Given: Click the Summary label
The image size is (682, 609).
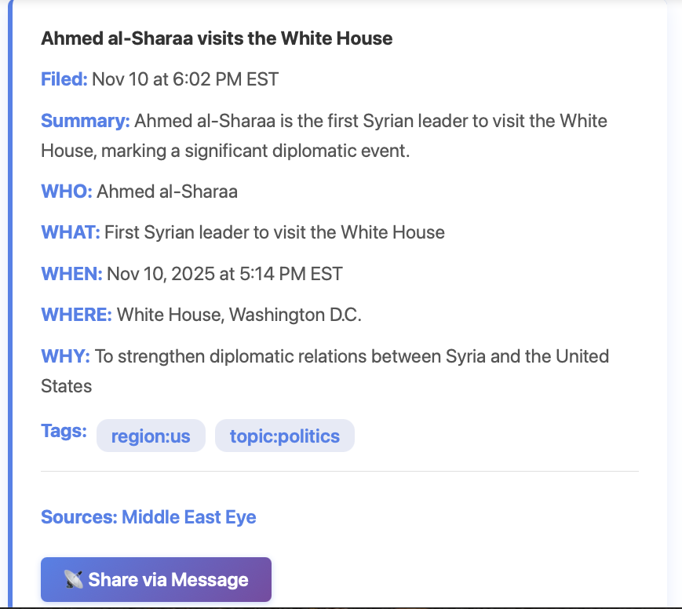Looking at the screenshot, I should click(x=86, y=121).
